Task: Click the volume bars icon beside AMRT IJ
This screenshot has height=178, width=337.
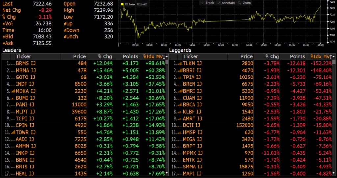Action: coord(180,119)
